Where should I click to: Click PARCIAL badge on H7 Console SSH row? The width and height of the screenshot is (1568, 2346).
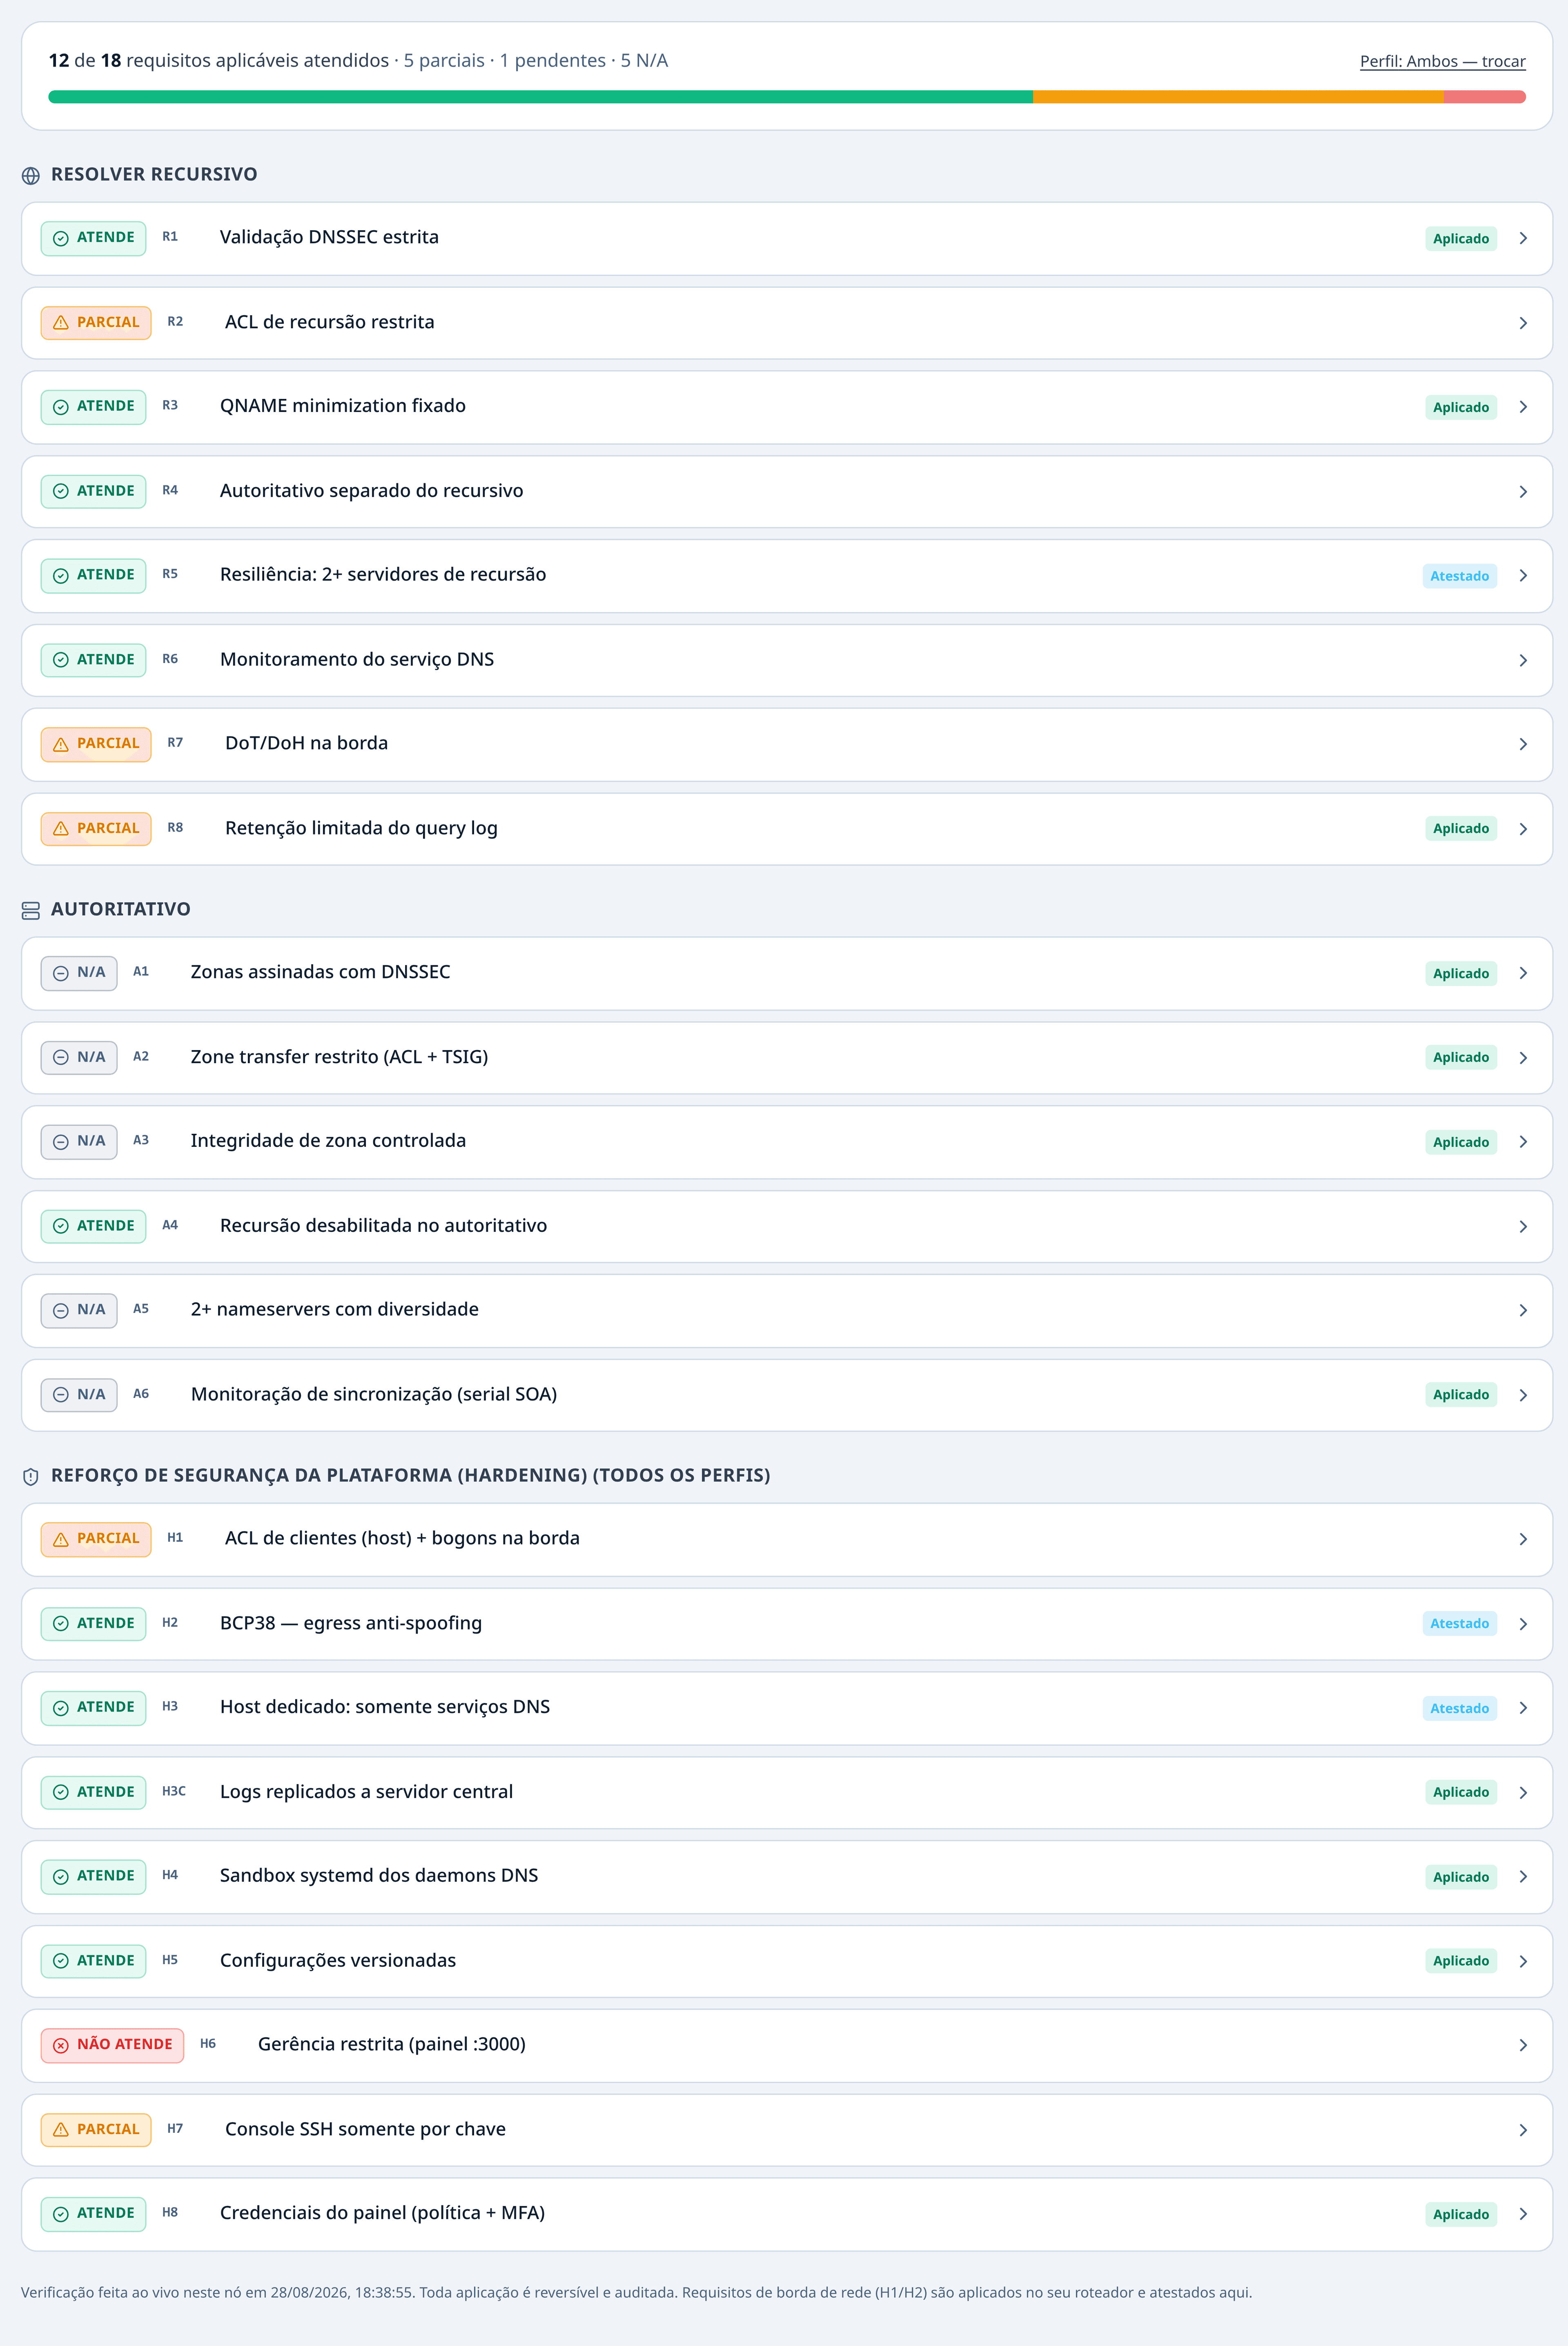tap(96, 2130)
